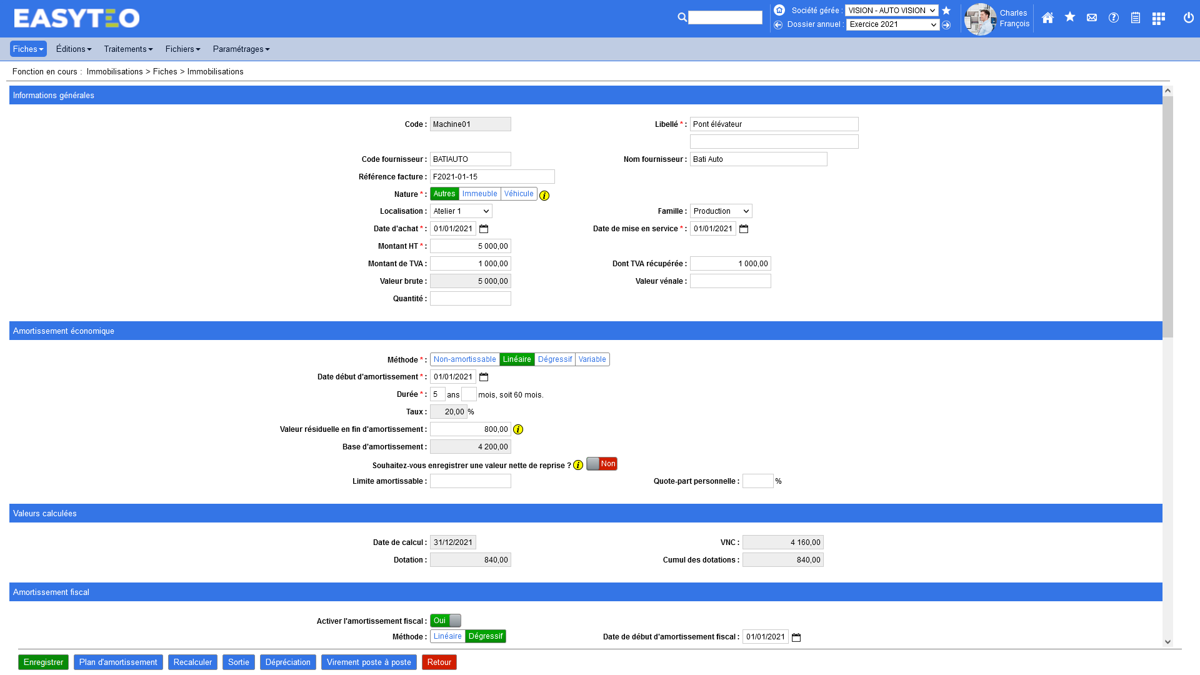Click the notepad icon in header
1200x675 pixels.
point(1136,18)
